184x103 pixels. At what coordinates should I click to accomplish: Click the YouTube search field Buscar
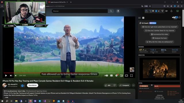[80, 11]
